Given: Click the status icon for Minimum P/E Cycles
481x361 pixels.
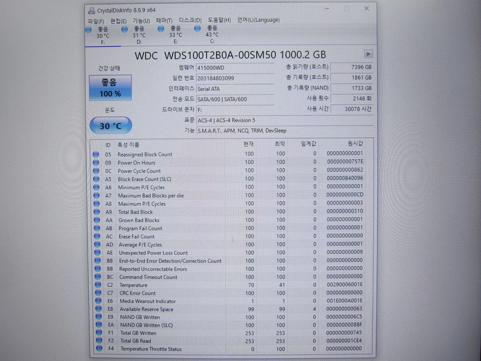Looking at the screenshot, I should (x=96, y=187).
